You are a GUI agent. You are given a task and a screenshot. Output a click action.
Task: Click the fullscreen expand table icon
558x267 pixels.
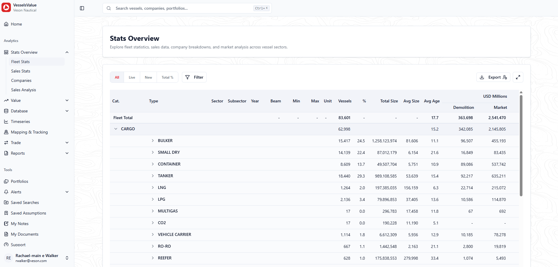pyautogui.click(x=518, y=77)
